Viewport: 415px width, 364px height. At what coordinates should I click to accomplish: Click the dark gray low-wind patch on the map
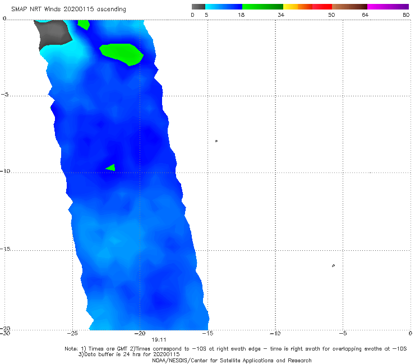click(54, 33)
